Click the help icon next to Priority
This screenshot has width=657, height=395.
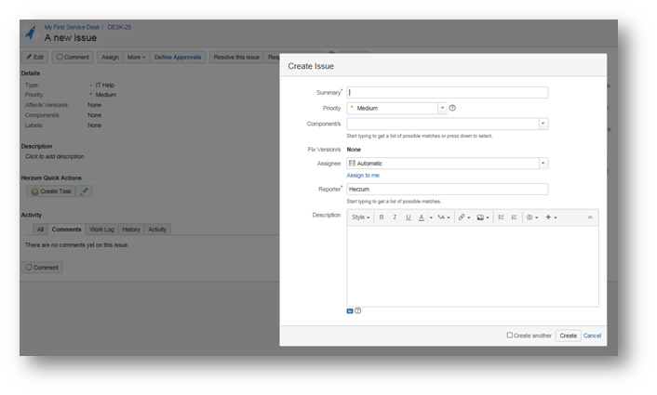click(452, 108)
